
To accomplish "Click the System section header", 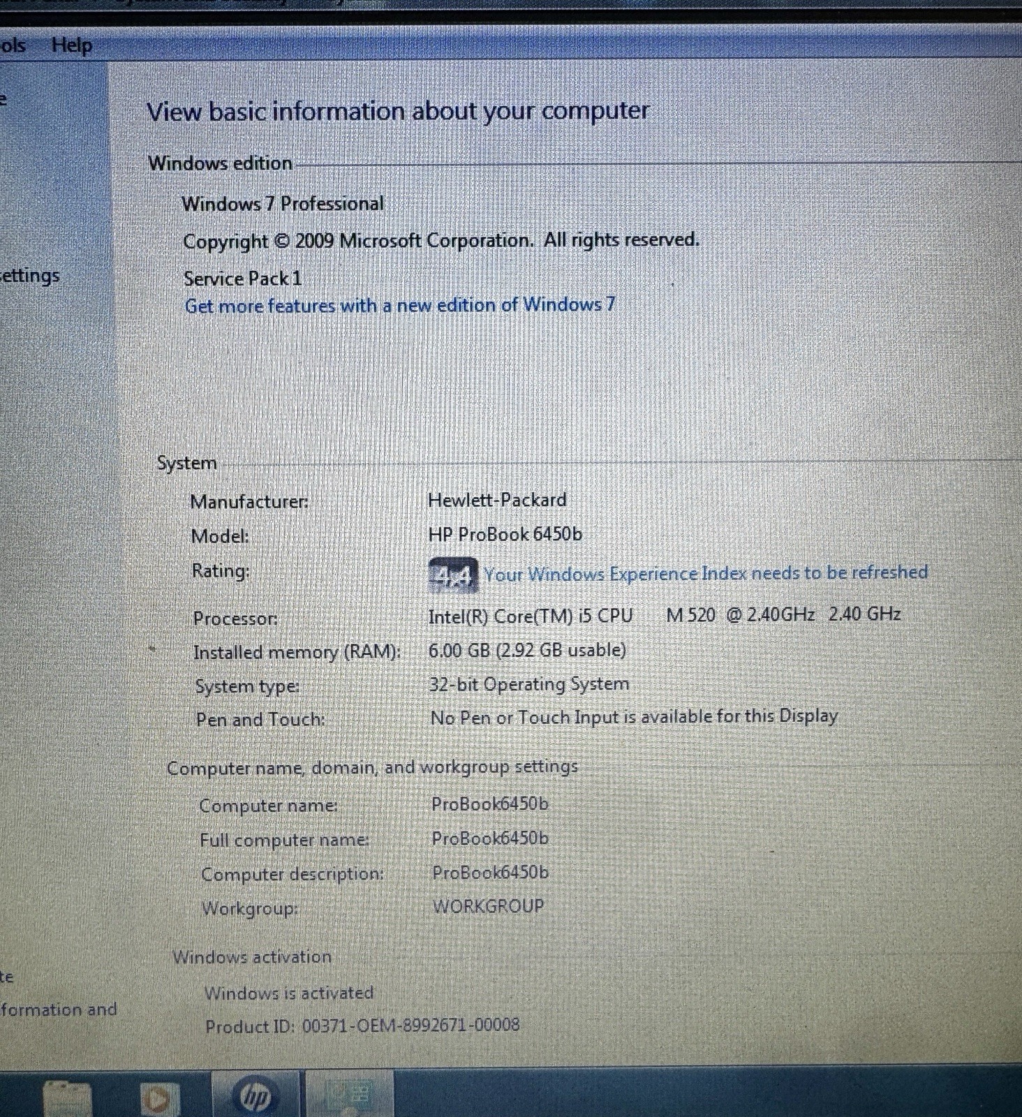I will coord(186,463).
